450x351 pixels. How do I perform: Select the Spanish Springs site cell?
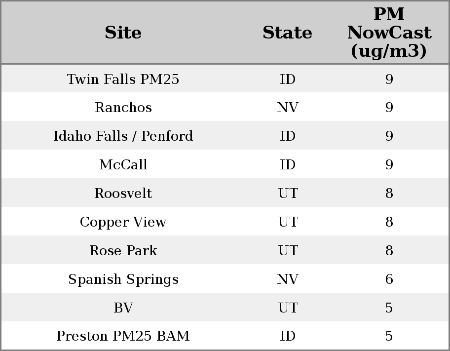[123, 279]
